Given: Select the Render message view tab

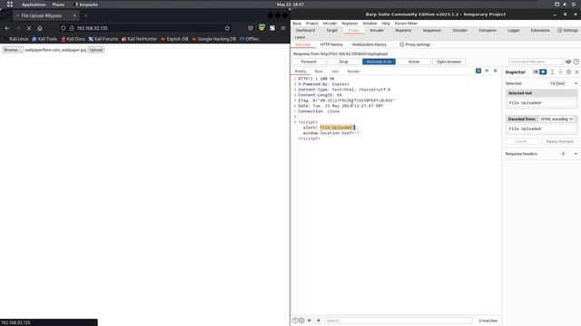Looking at the screenshot, I should [353, 72].
